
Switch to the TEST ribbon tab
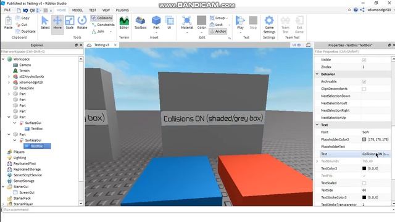coord(93,10)
